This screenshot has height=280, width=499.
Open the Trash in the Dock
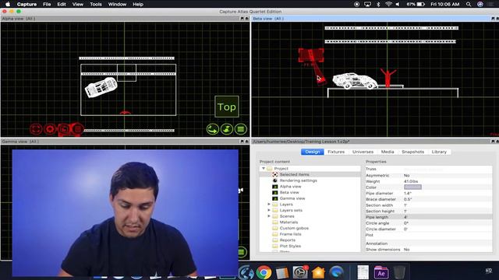(x=399, y=272)
